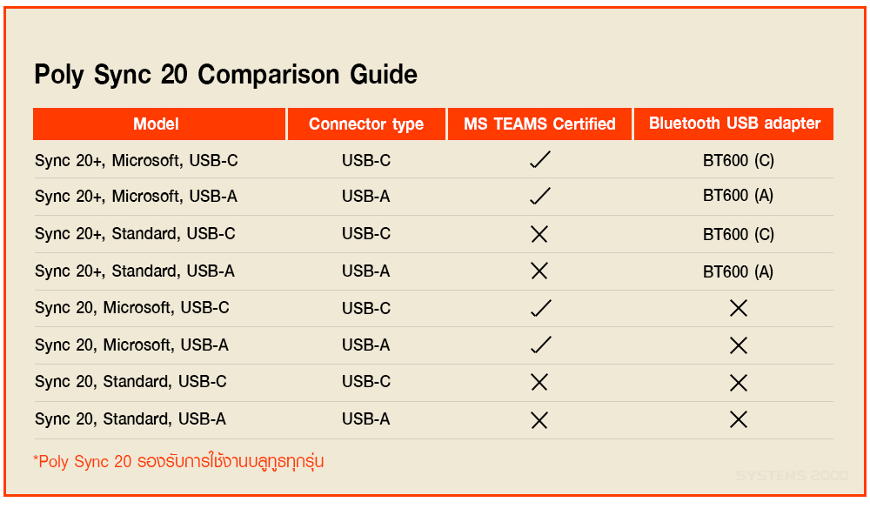Click the Bluetooth adapter cross for Sync 20 Microsoft USB-A

739,345
